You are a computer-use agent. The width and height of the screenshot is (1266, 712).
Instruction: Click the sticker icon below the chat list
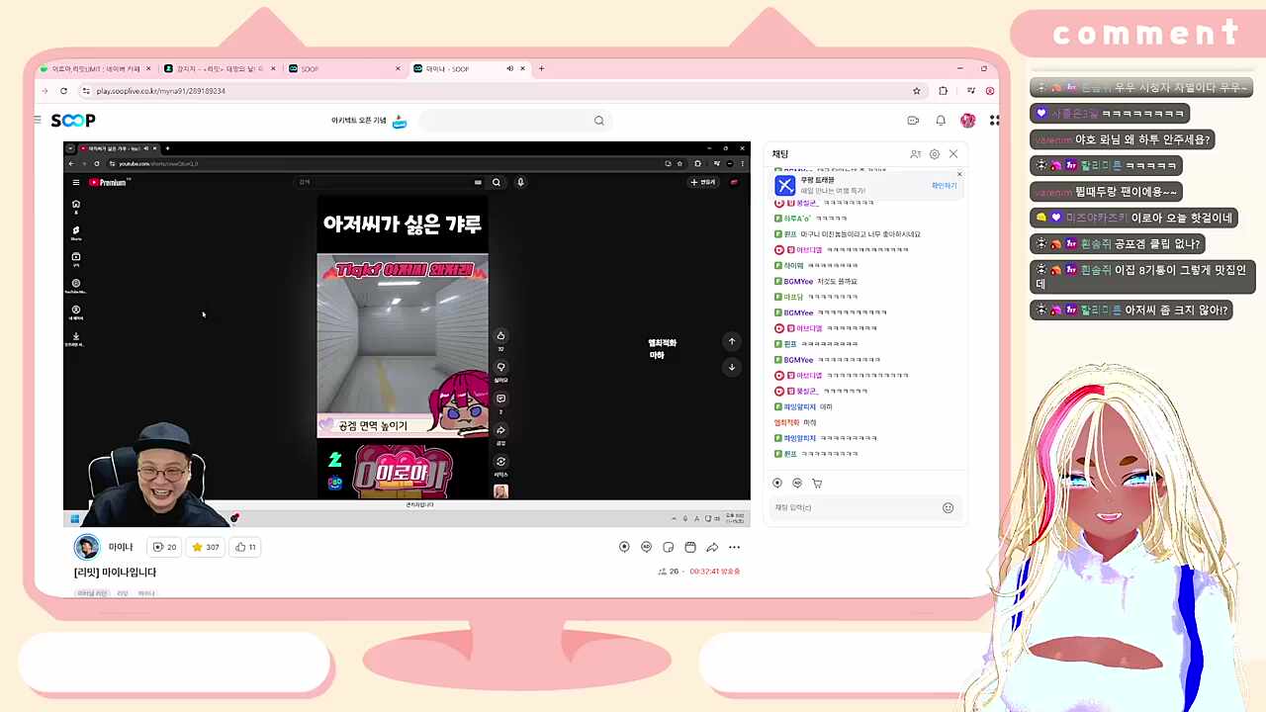click(797, 484)
